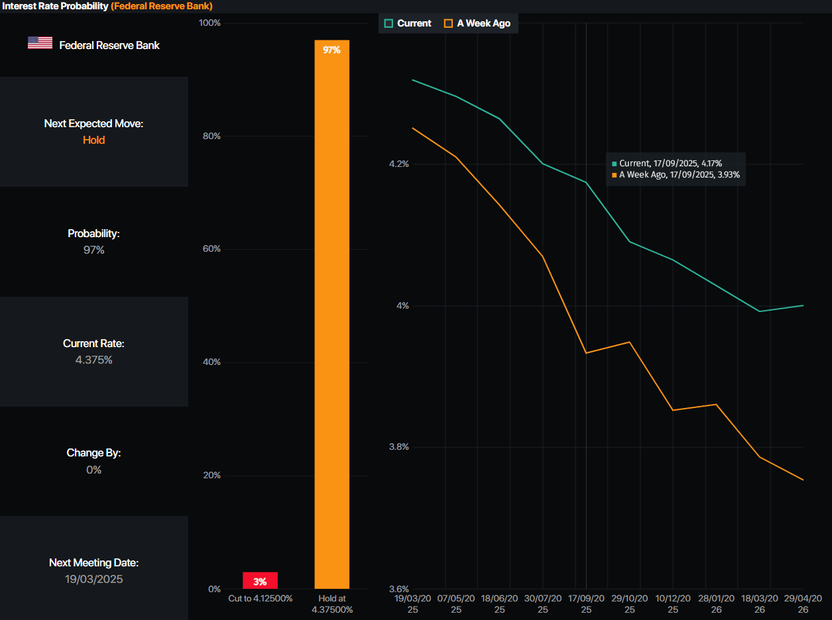This screenshot has height=620, width=832.
Task: Click the US flag icon
Action: point(40,43)
